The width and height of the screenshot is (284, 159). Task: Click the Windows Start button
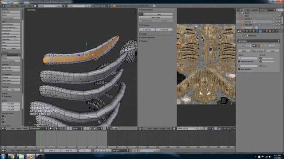(x=3, y=156)
